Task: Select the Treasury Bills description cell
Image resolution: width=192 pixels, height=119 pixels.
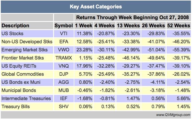Action: click(x=16, y=107)
